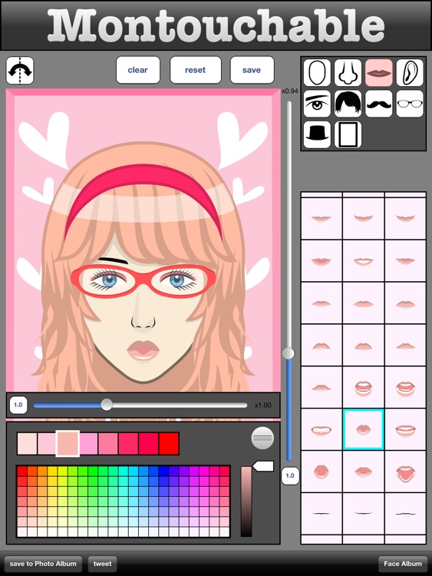This screenshot has width=432, height=576.
Task: Pick the crimson seventh preset swatch
Action: (149, 444)
